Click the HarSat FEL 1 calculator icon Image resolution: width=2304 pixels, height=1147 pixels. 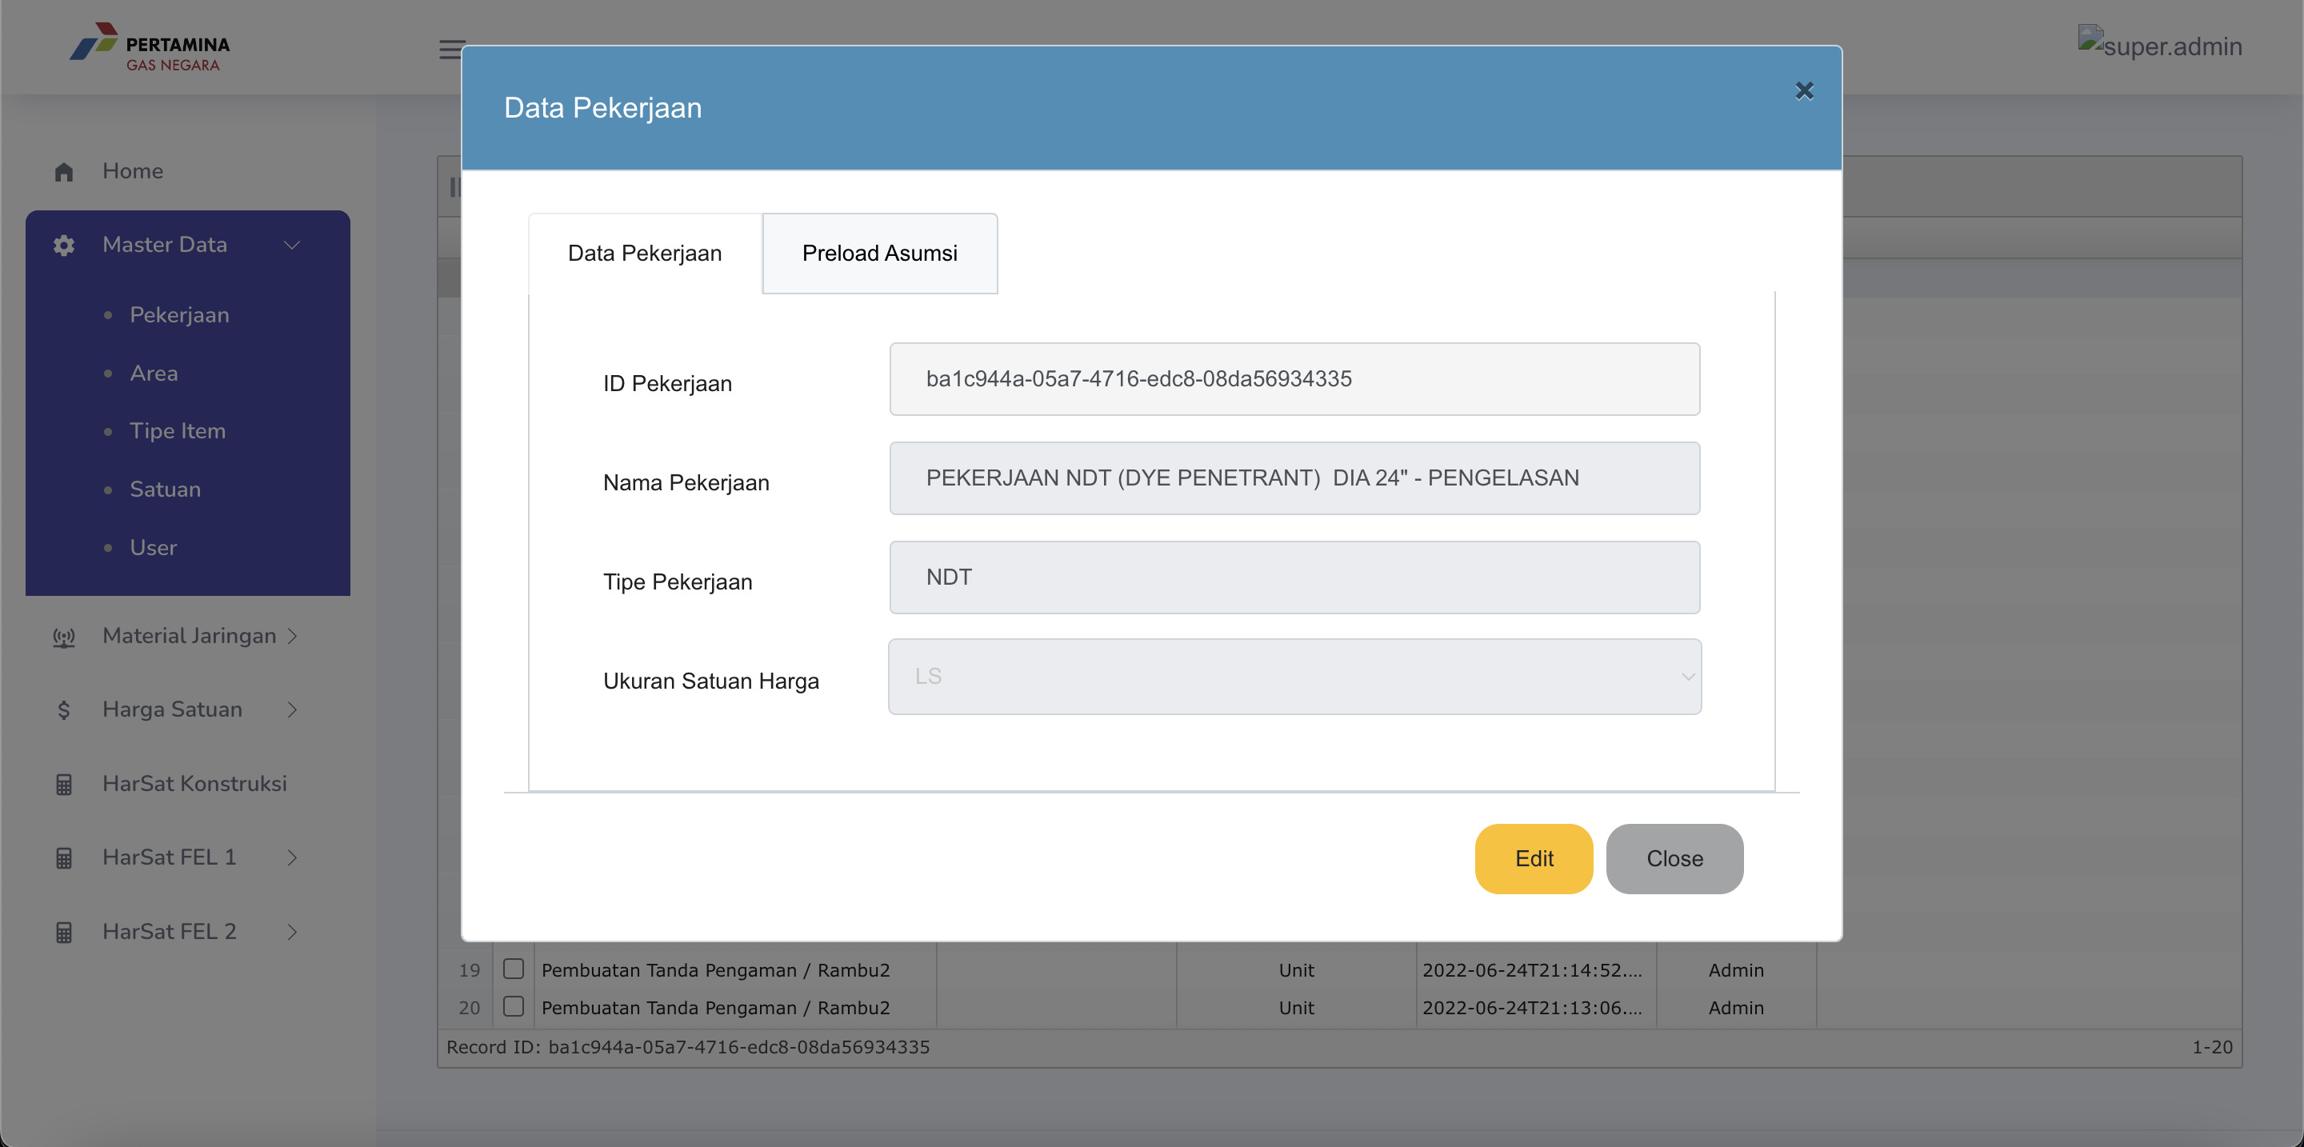click(63, 858)
